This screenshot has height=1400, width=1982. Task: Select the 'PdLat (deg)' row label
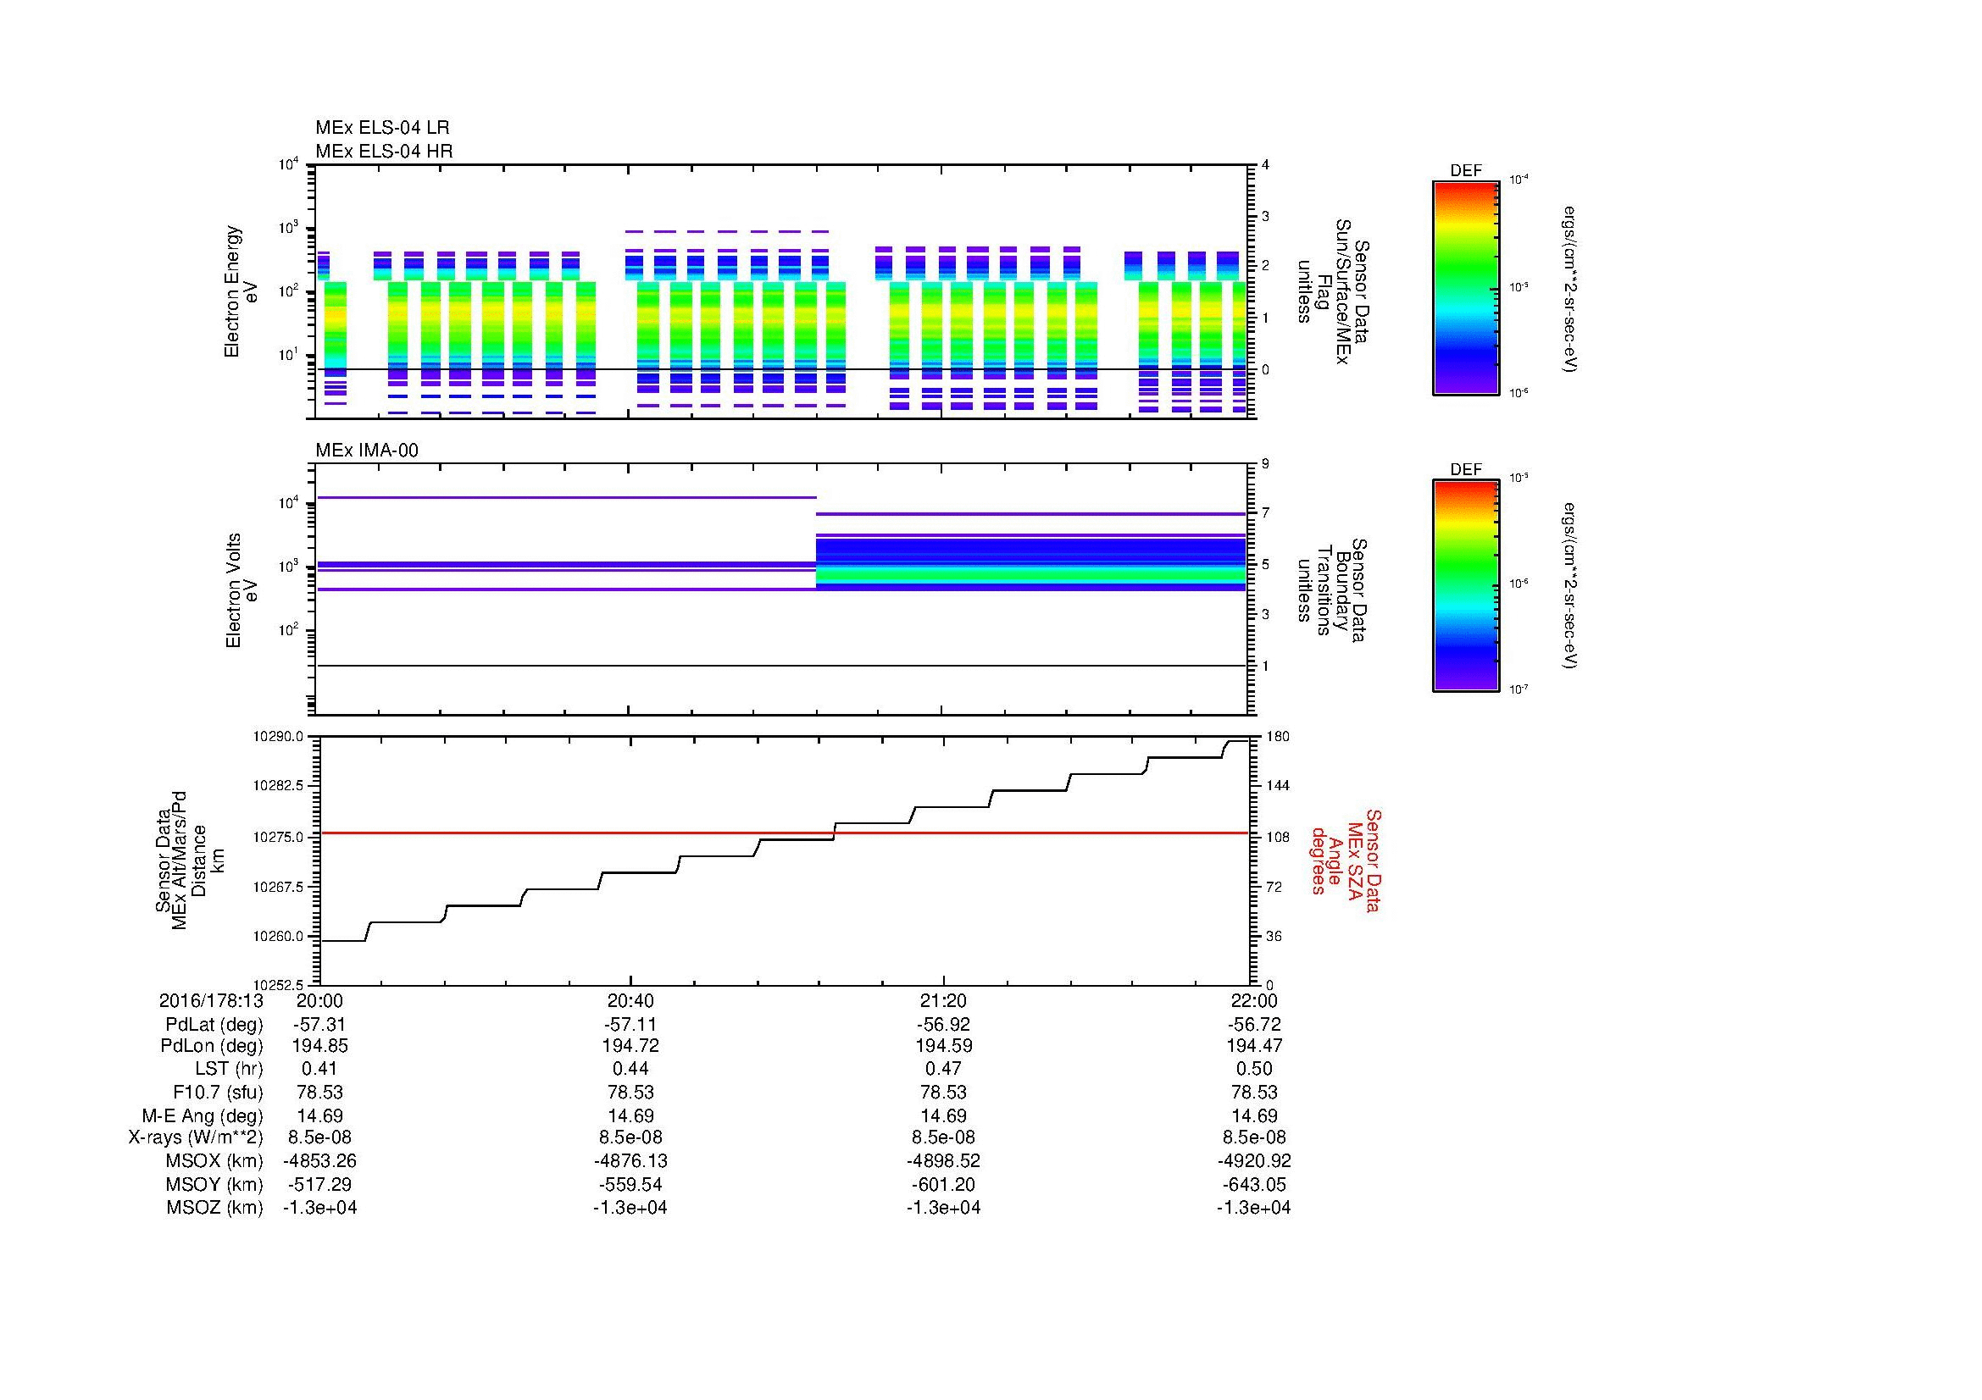214,1025
